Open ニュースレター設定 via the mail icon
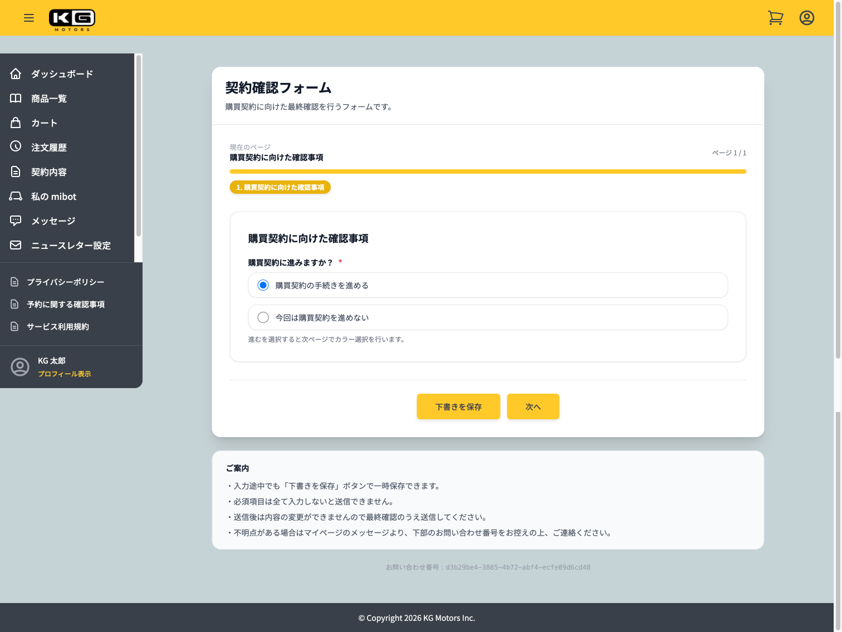This screenshot has height=632, width=842. 16,245
